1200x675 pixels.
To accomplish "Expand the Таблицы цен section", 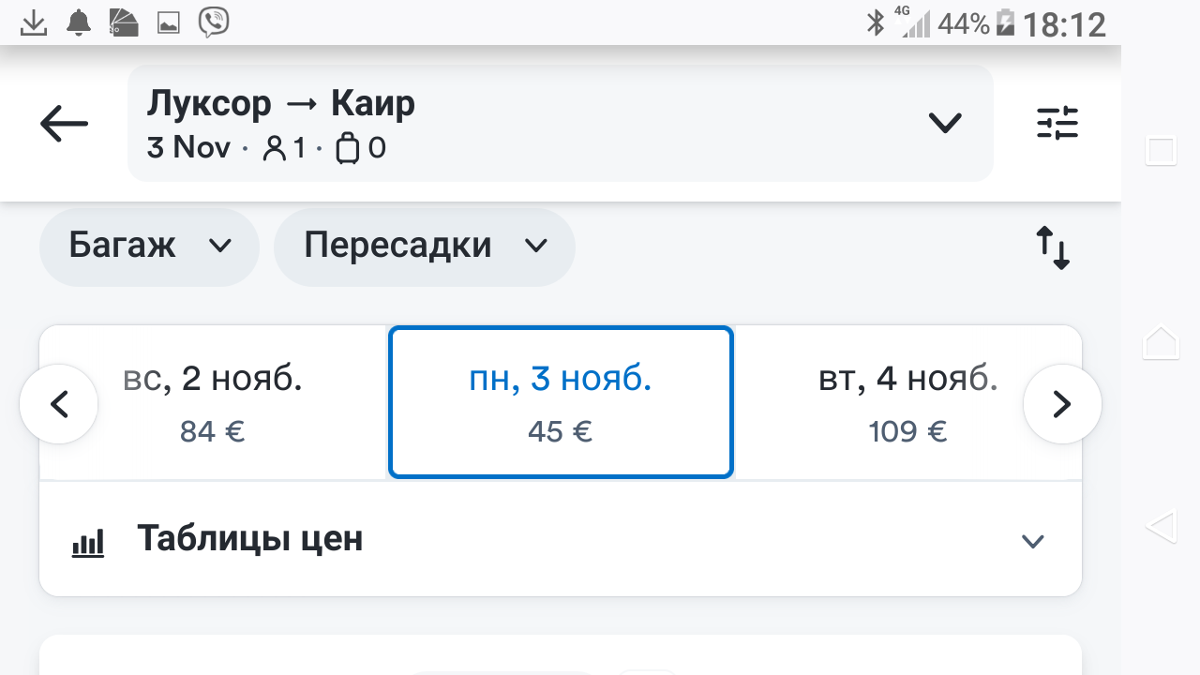I will pyautogui.click(x=1032, y=541).
